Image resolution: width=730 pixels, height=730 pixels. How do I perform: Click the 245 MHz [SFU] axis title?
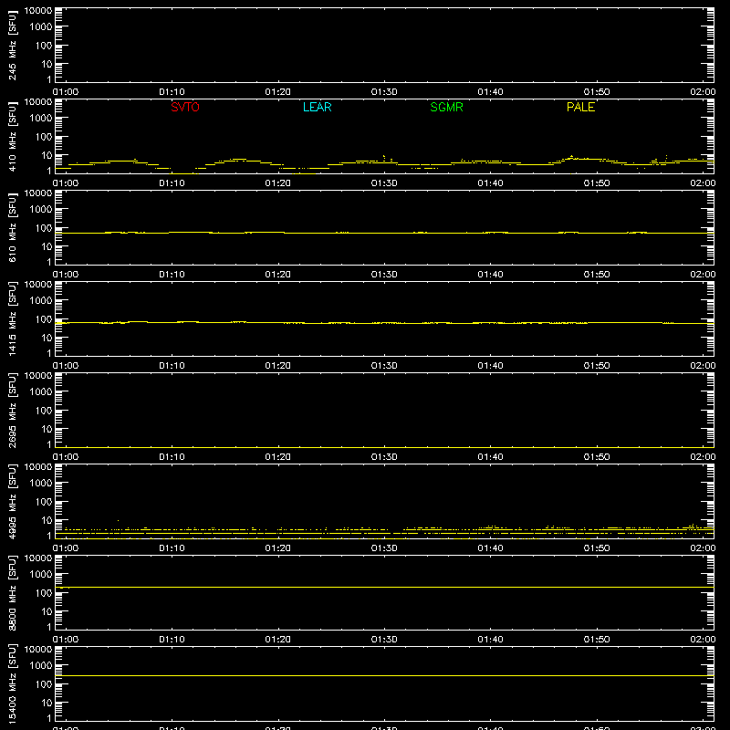12,45
